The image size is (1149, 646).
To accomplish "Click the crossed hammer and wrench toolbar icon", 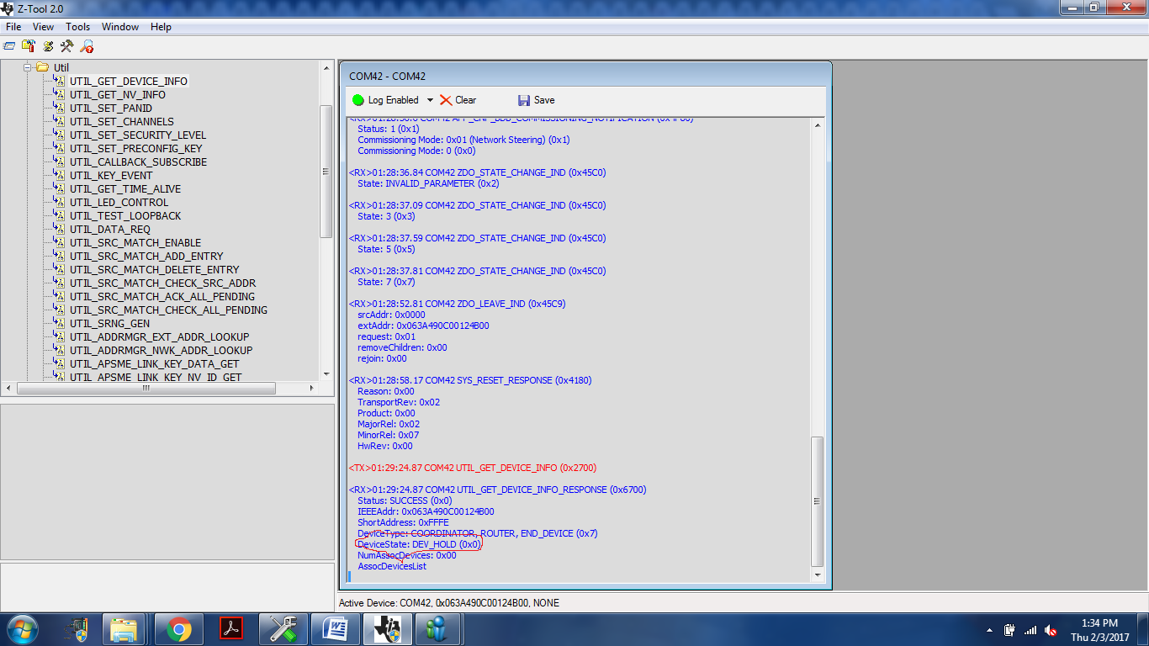I will [67, 46].
